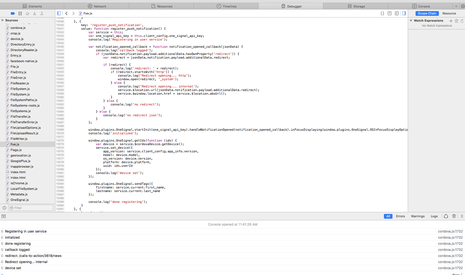This screenshot has width=465, height=275.
Task: Collapse the Watch Expressions section
Action: pyautogui.click(x=411, y=21)
